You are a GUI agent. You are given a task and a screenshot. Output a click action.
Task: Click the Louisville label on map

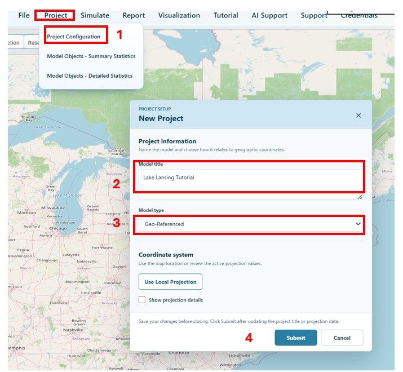pyautogui.click(x=91, y=293)
